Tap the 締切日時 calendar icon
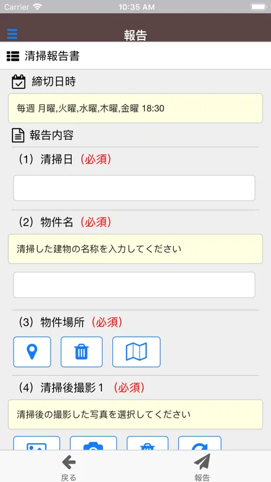Viewport: 271px width, 482px height. coord(18,82)
